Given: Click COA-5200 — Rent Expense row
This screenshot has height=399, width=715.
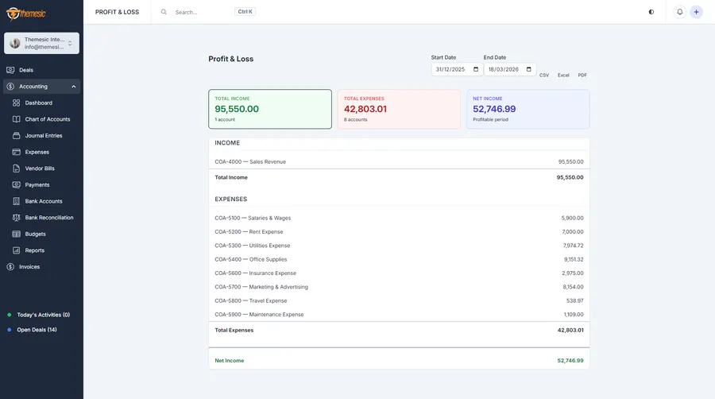Looking at the screenshot, I should point(399,231).
